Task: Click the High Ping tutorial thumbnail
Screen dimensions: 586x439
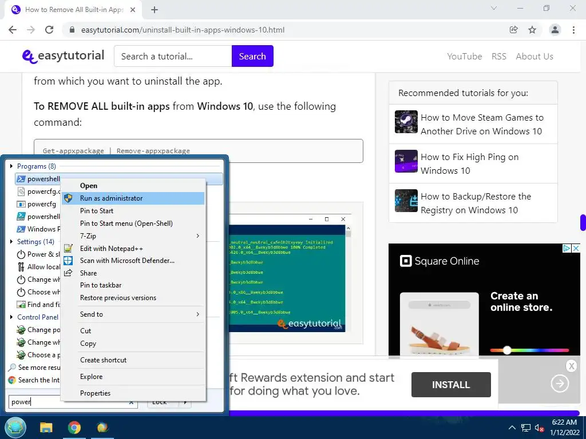Action: point(406,161)
